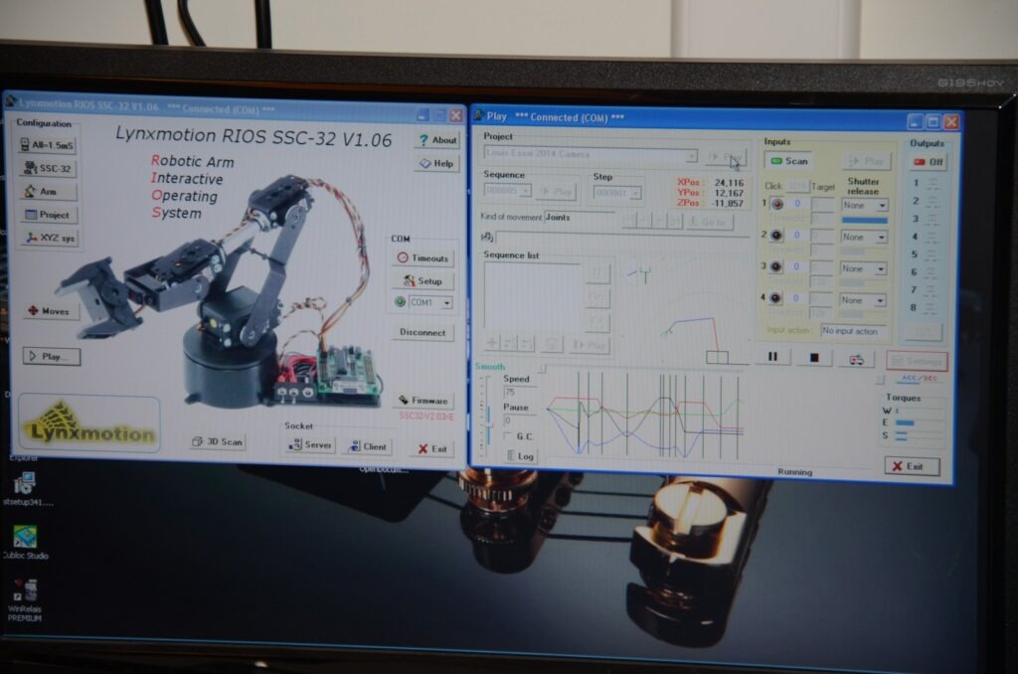
Task: Click the Go to button
Action: point(709,222)
